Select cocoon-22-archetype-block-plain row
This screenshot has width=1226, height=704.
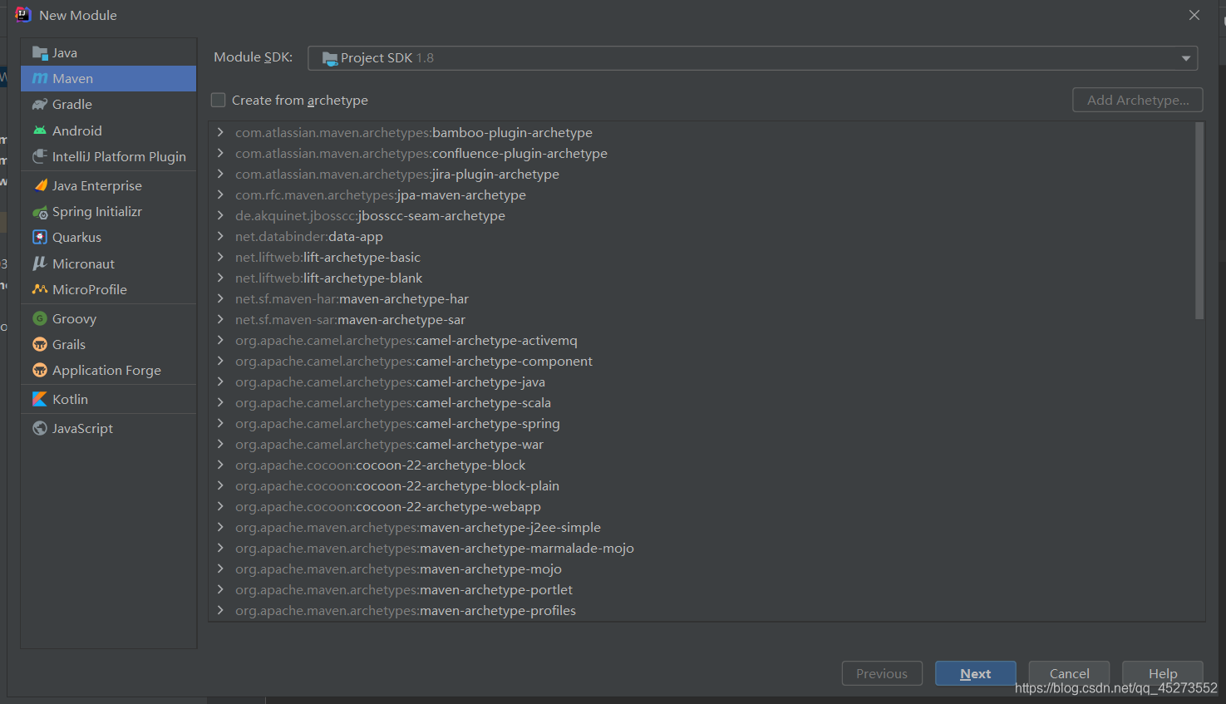[x=701, y=485]
